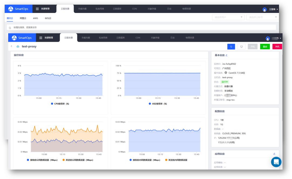This screenshot has height=179, width=292.
Task: Toggle CPU使用率 legend series
Action: [60, 104]
